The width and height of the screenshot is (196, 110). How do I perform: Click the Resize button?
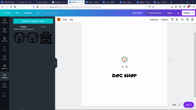(x=28, y=13)
